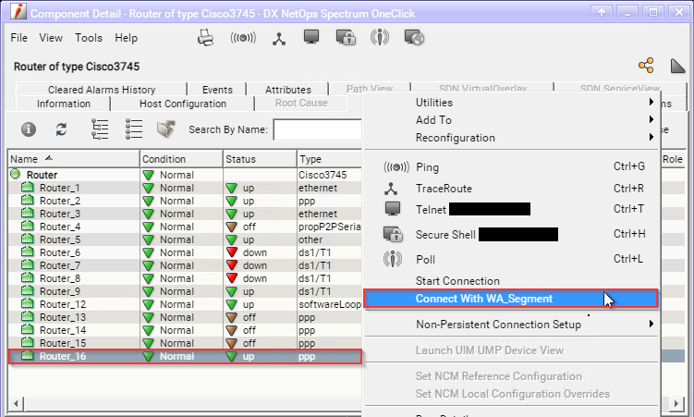Screen dimensions: 694x417
Task: Click the Telnet monitor toolbar icon
Action: point(311,38)
